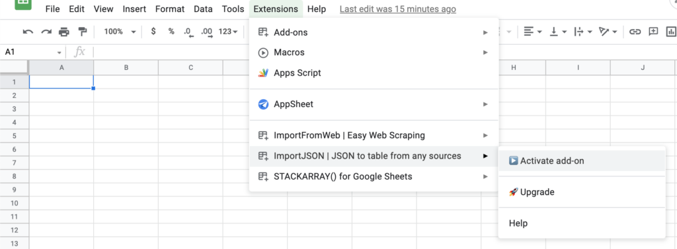Screen dimensions: 677x249
Task: Select the Paint format roller icon
Action: click(82, 32)
